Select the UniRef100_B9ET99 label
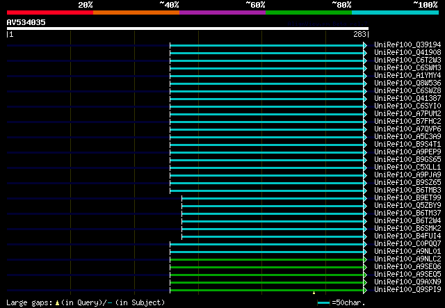This screenshot has height=308, width=445. (x=407, y=198)
